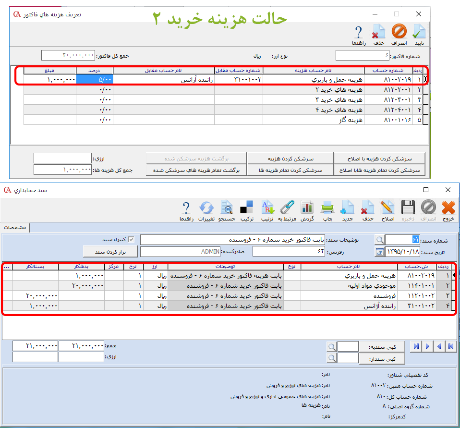The image size is (460, 428).
Task: Click the تغییرات (Changes) refresh icon
Action: click(206, 208)
